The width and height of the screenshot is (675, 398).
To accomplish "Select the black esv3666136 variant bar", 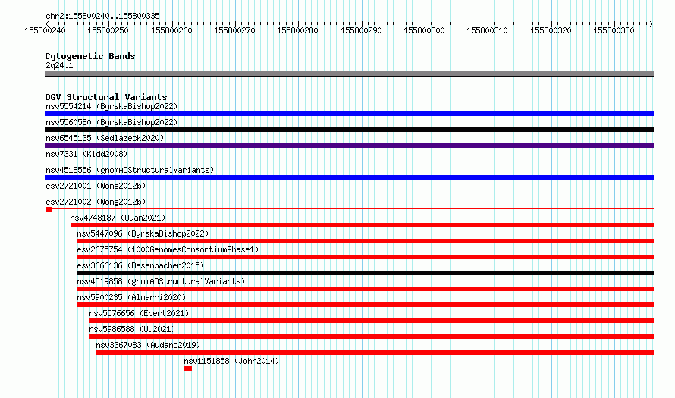I will click(x=366, y=273).
